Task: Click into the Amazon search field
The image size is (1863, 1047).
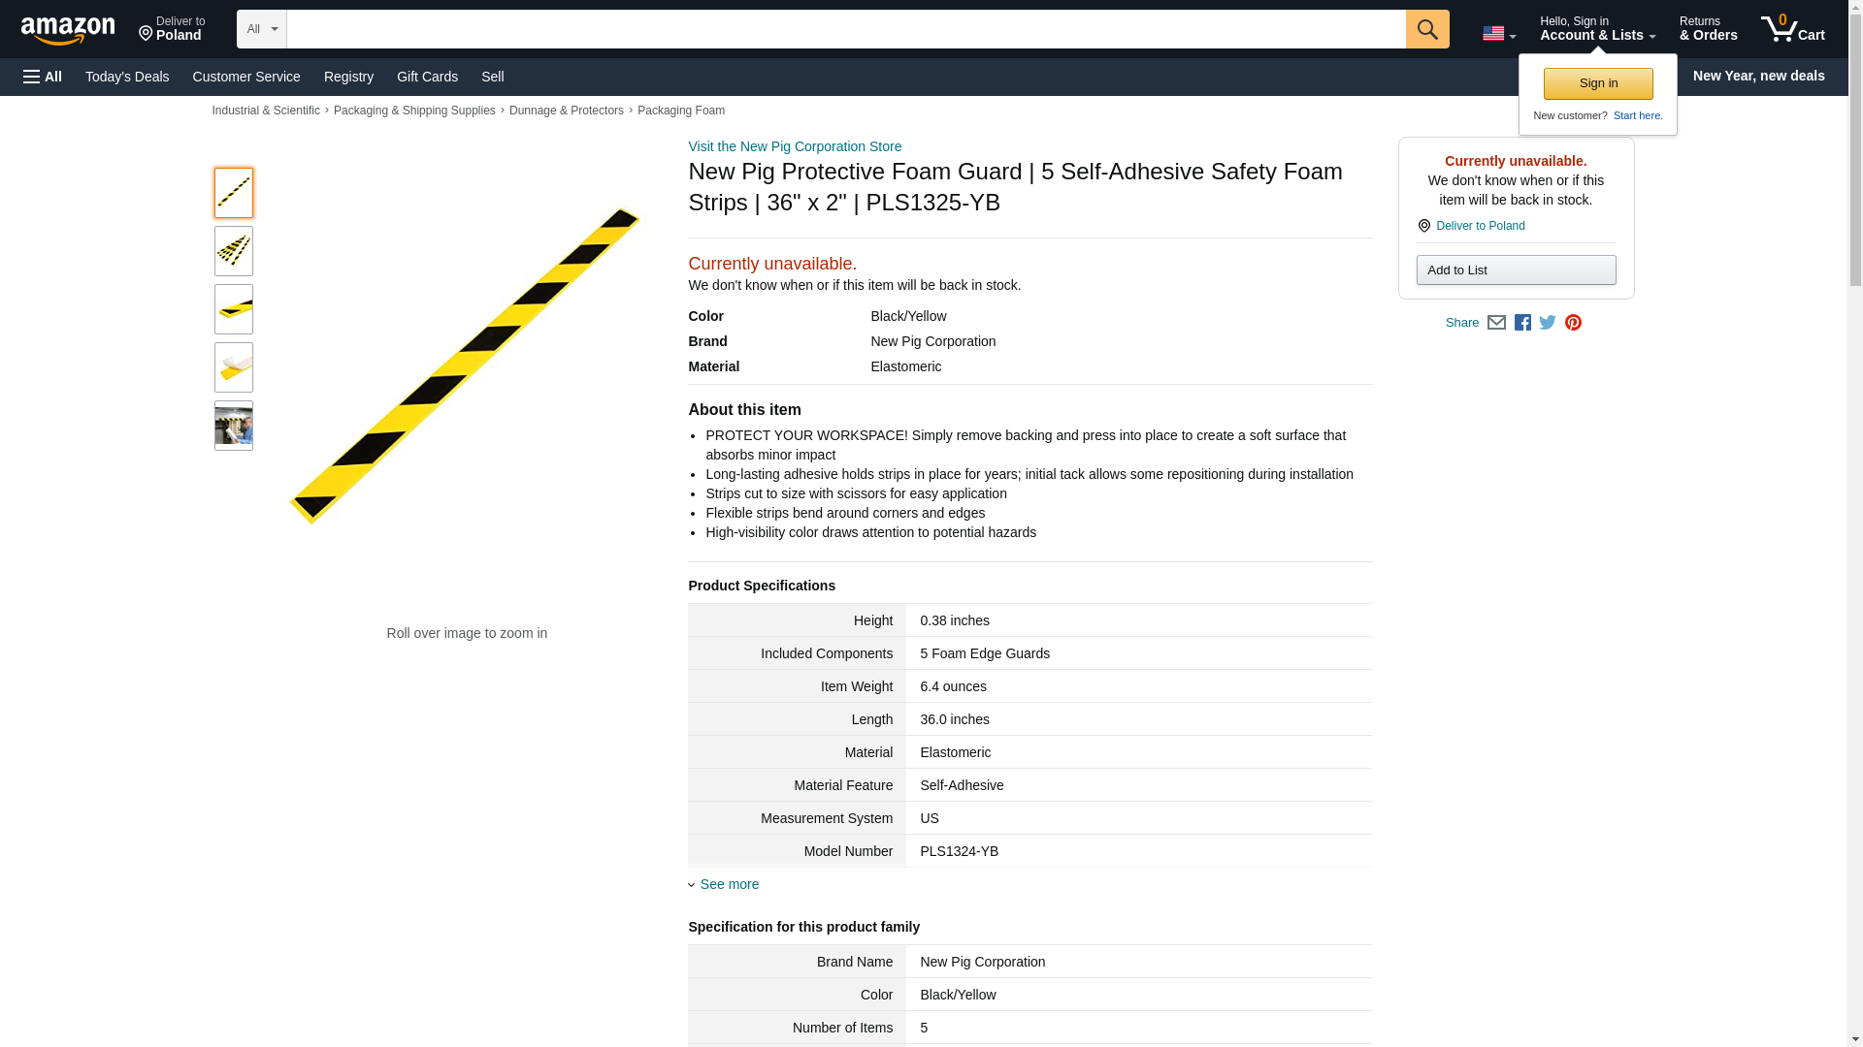Action: [844, 29]
